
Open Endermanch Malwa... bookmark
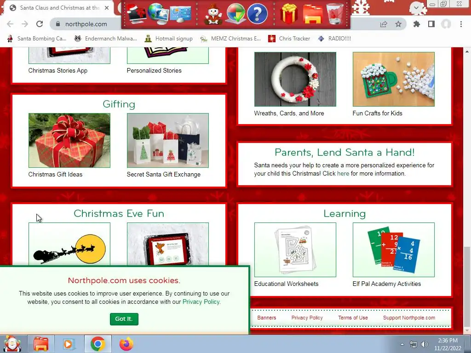point(105,39)
